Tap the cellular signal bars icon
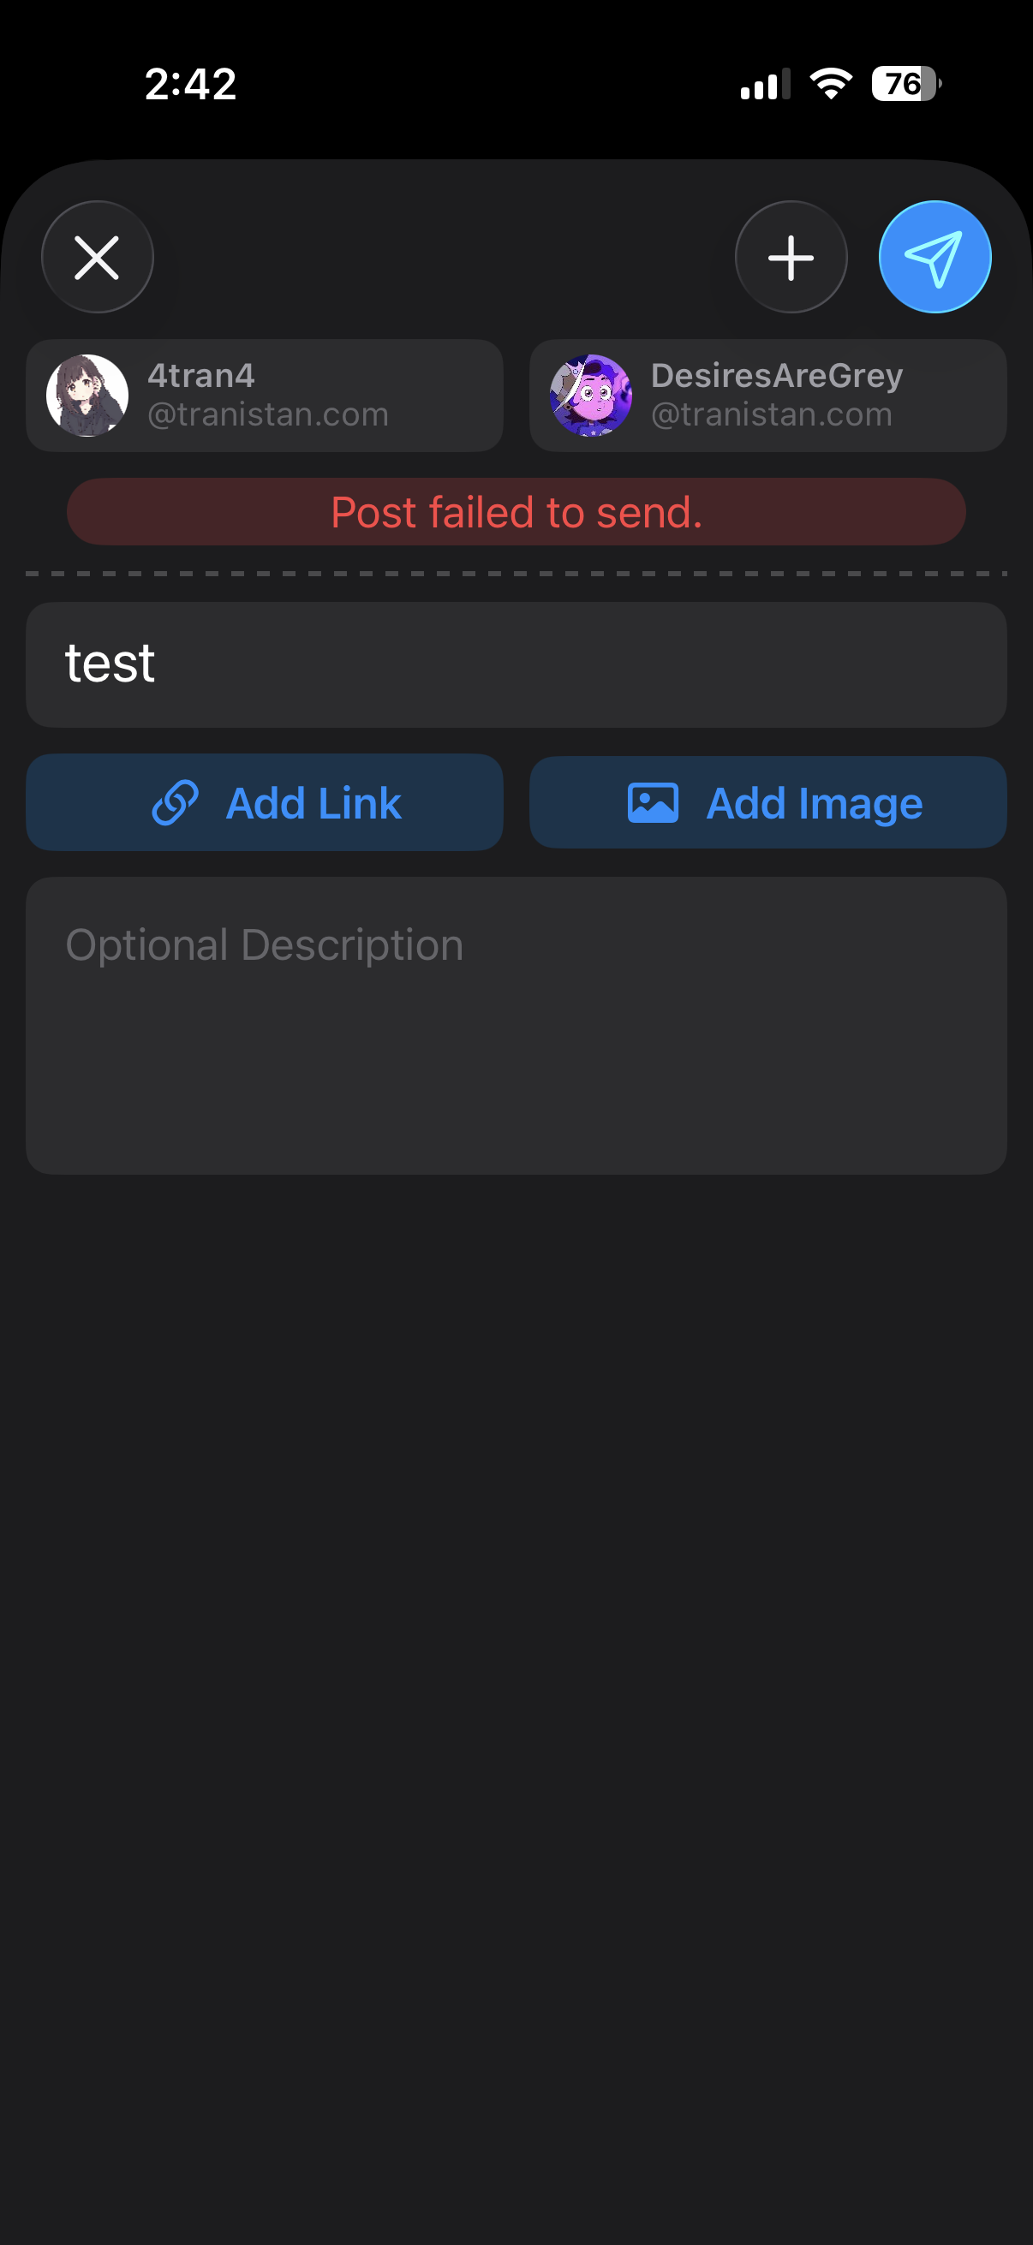Viewport: 1033px width, 2245px height. pyautogui.click(x=765, y=85)
